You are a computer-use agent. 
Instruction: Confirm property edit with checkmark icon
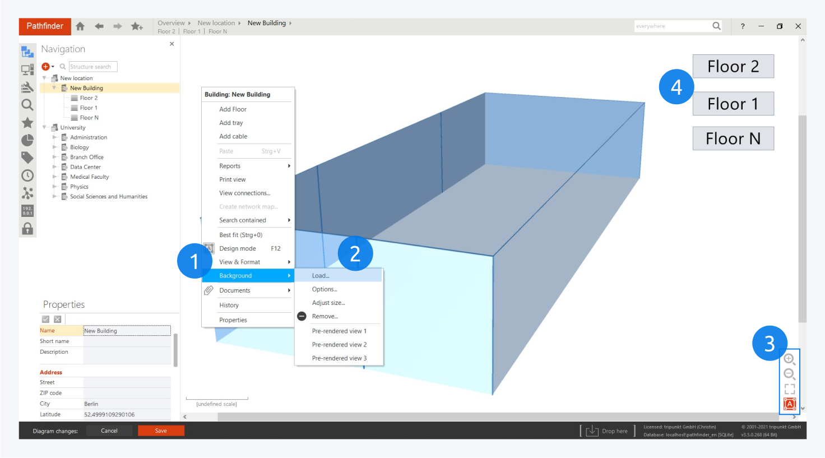(x=46, y=319)
